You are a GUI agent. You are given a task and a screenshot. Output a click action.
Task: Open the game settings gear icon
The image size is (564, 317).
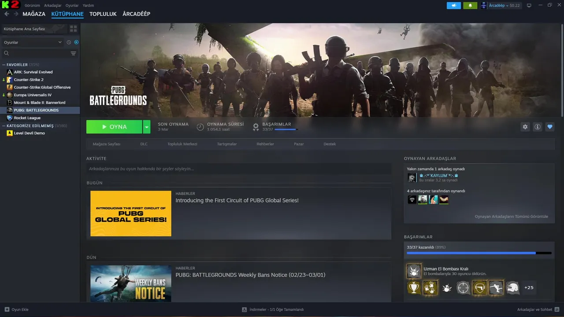coord(525,127)
